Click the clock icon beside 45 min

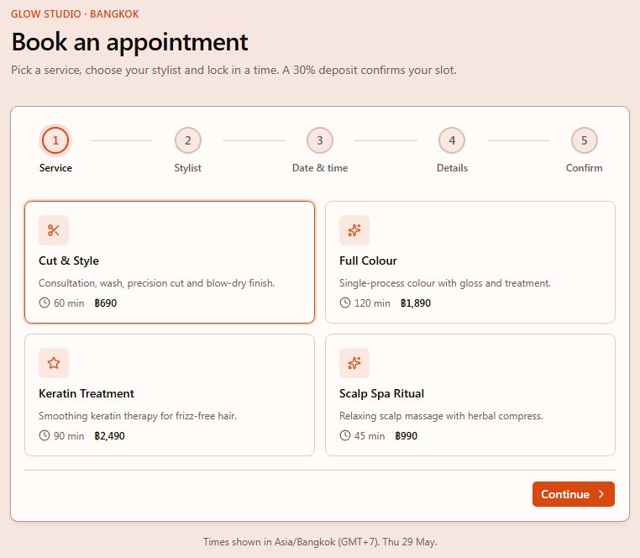[x=345, y=435]
